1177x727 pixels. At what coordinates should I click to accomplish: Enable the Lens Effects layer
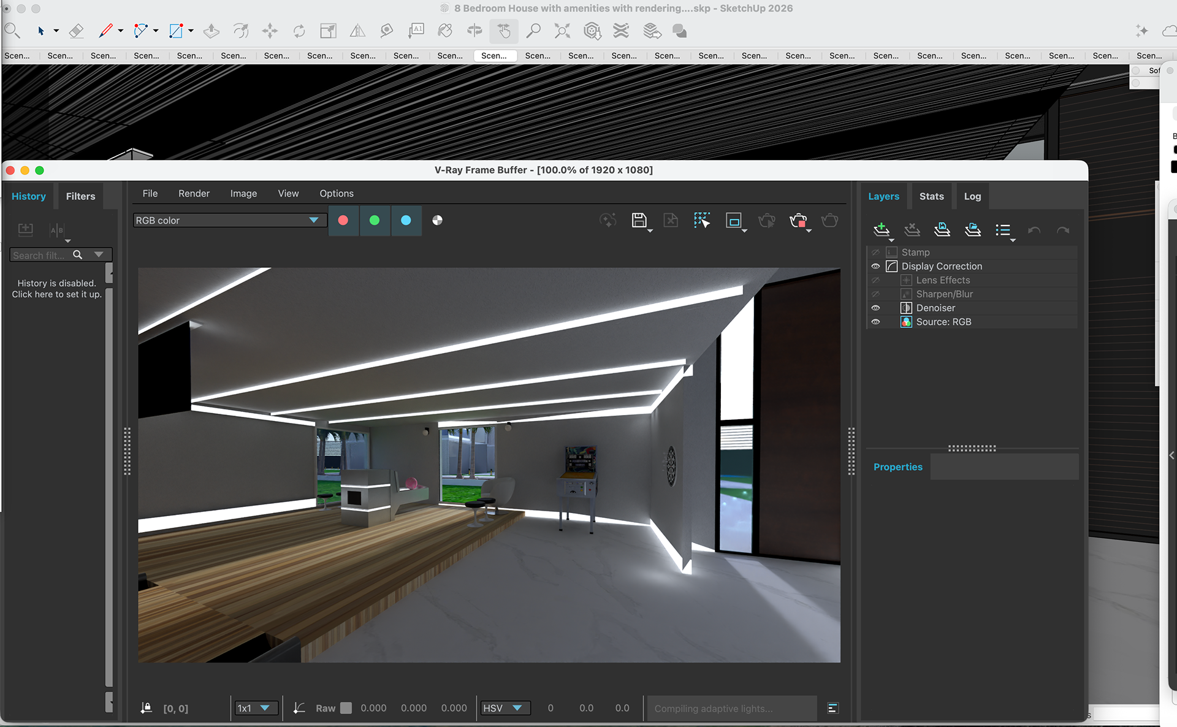(875, 280)
